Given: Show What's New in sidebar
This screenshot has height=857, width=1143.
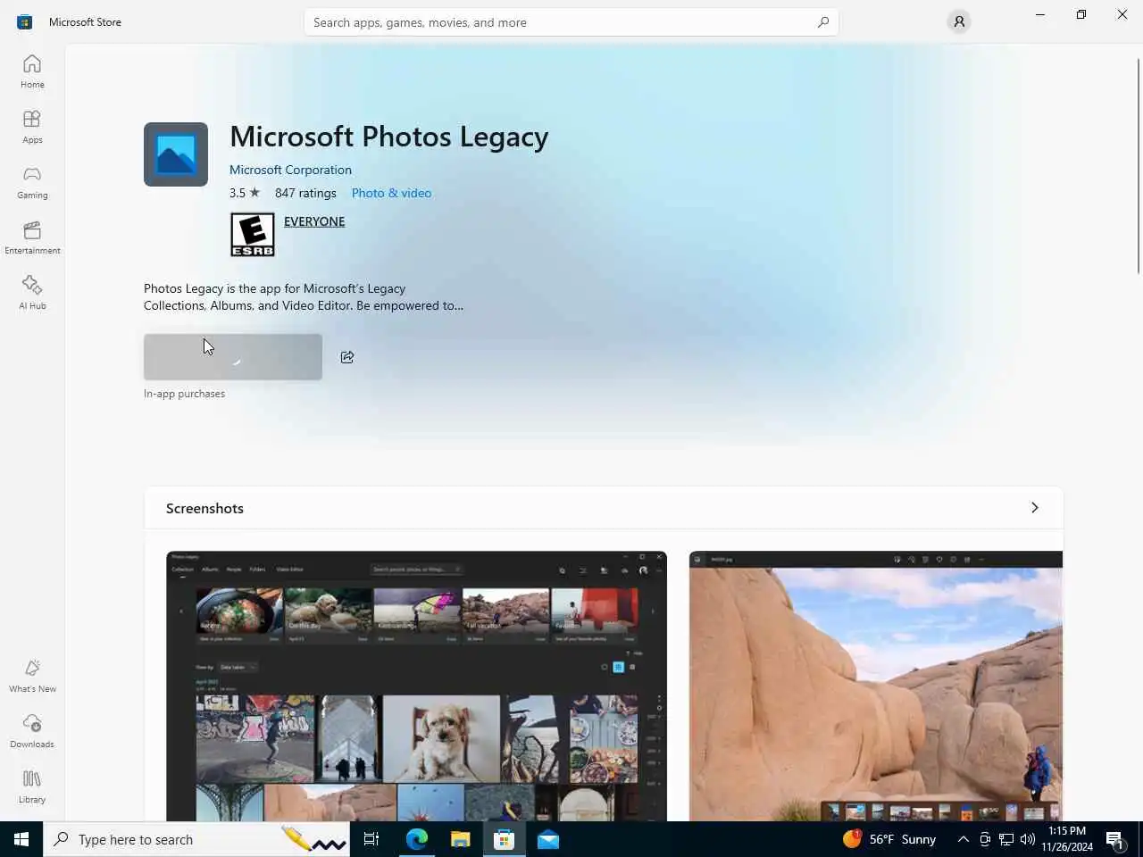Looking at the screenshot, I should (x=32, y=676).
